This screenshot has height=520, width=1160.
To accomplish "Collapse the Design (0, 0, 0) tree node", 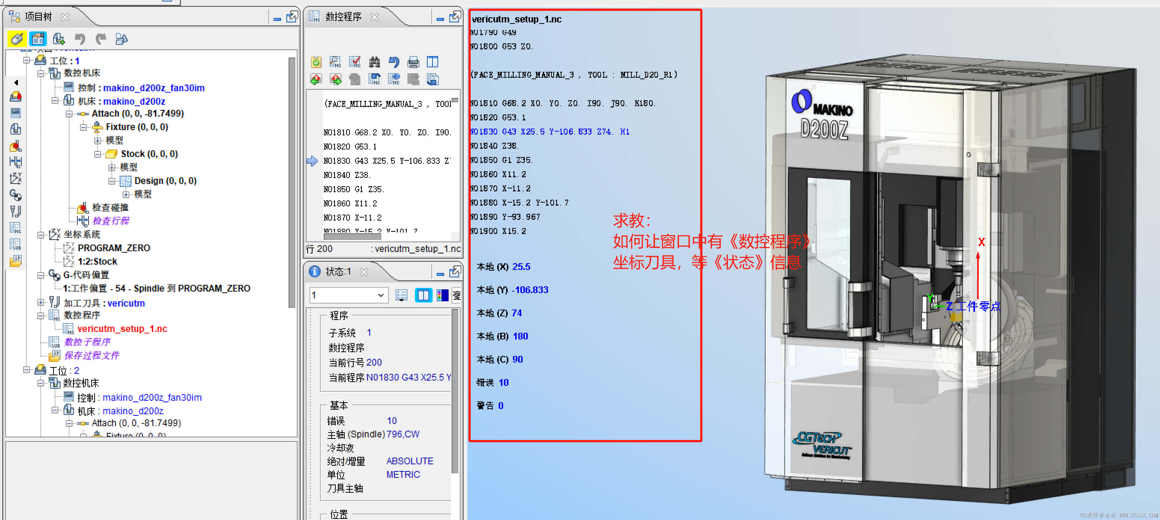I will (111, 181).
